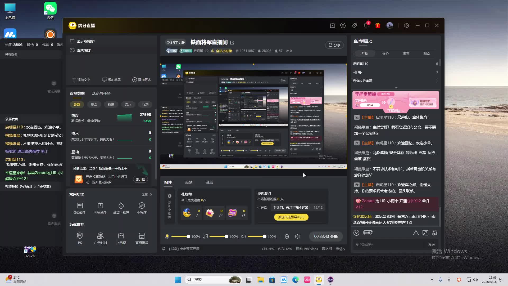
Task: Open the red gift box icon
Action: [x=378, y=25]
